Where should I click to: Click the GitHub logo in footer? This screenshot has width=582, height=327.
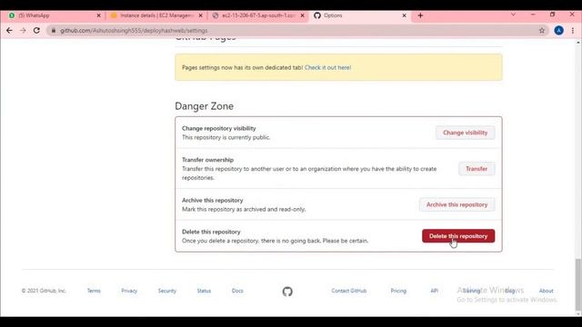click(x=287, y=292)
